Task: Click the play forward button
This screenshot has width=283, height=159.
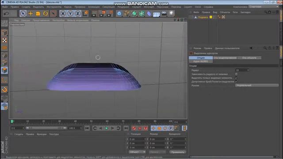Action: tap(107, 128)
